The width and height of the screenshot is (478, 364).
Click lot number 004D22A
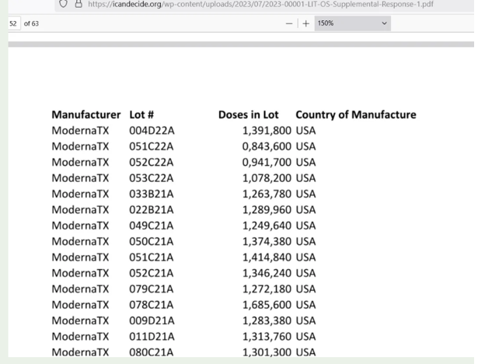(x=152, y=130)
